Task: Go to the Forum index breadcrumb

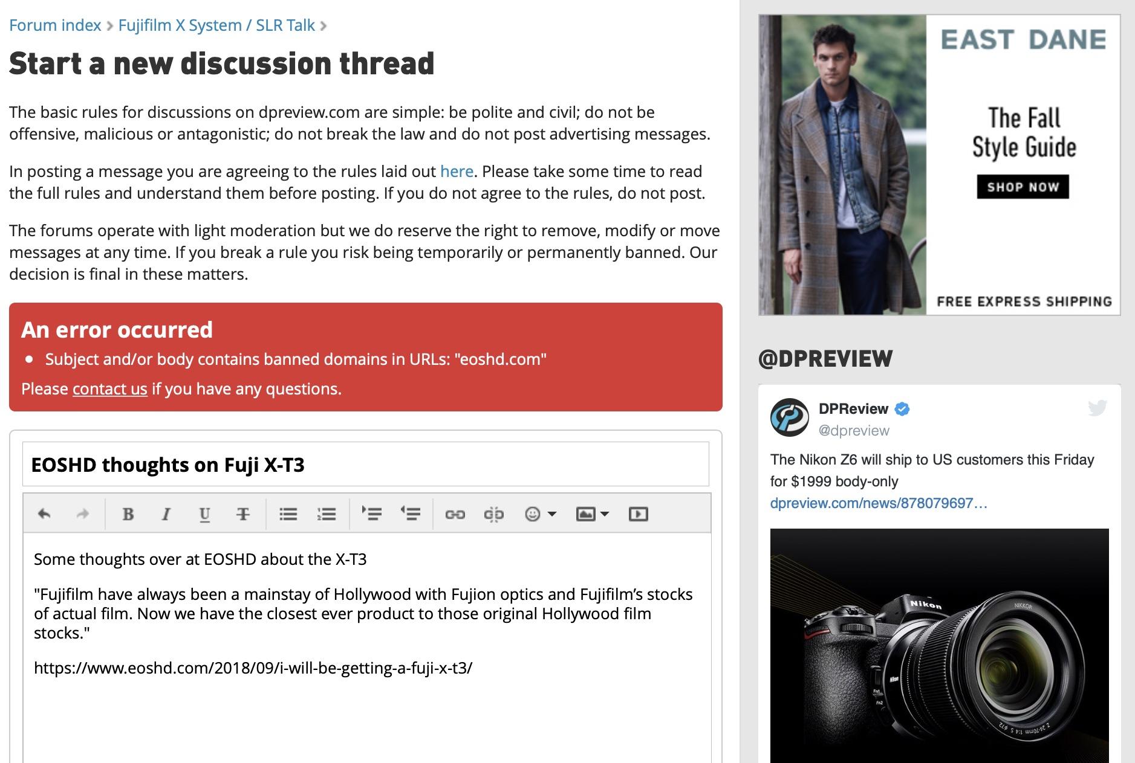Action: click(x=55, y=25)
